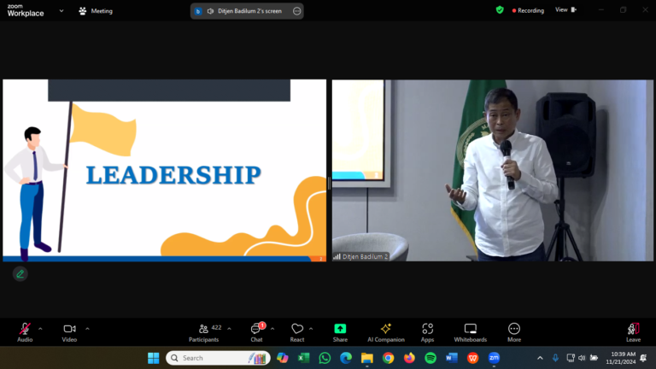Click the shared-screen options ellipsis button
Viewport: 656px width, 369px height.
tap(296, 11)
